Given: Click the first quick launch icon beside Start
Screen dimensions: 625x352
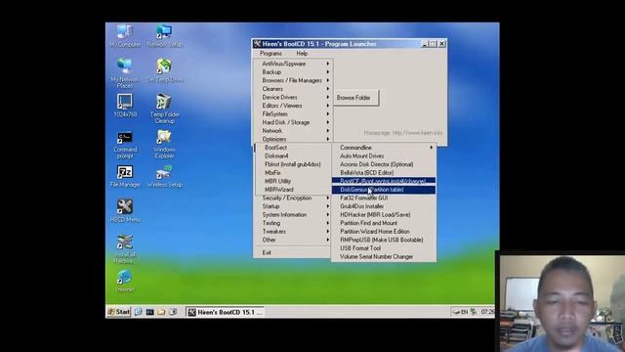Looking at the screenshot, I should click(x=138, y=312).
